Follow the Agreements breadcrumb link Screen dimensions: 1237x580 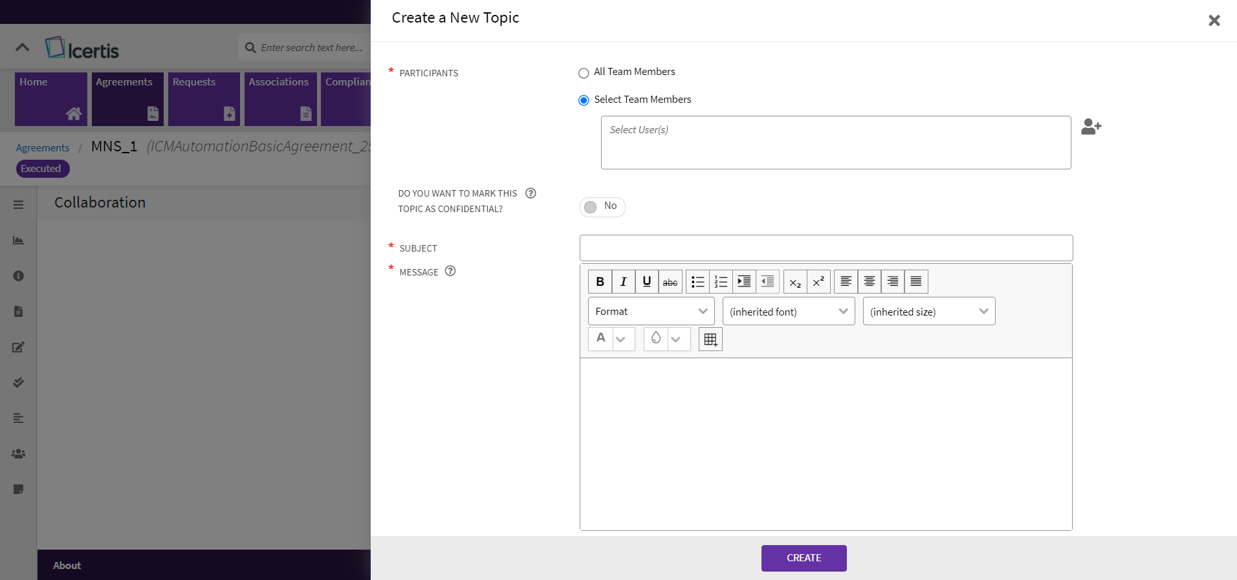tap(43, 148)
